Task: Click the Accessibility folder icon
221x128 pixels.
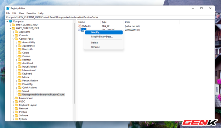Action: click(20, 42)
